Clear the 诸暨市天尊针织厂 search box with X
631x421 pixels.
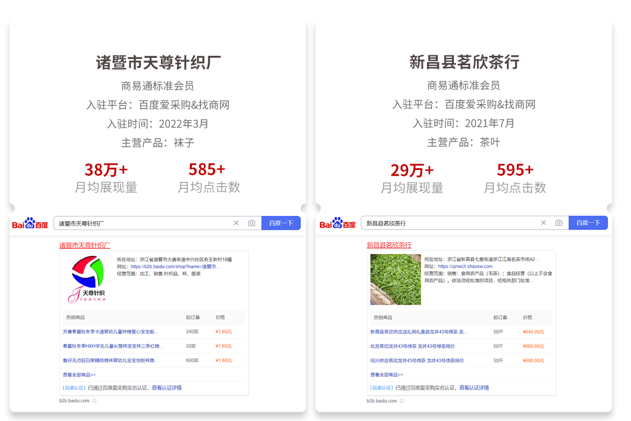236,223
